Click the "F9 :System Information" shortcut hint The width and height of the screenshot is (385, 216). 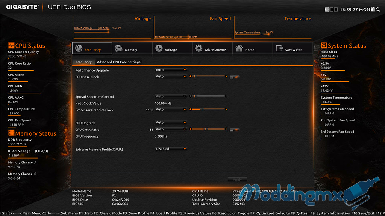330,213
